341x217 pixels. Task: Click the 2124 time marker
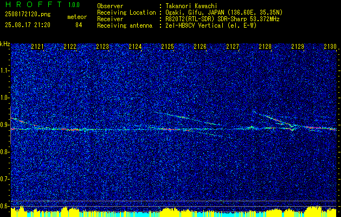click(x=135, y=47)
